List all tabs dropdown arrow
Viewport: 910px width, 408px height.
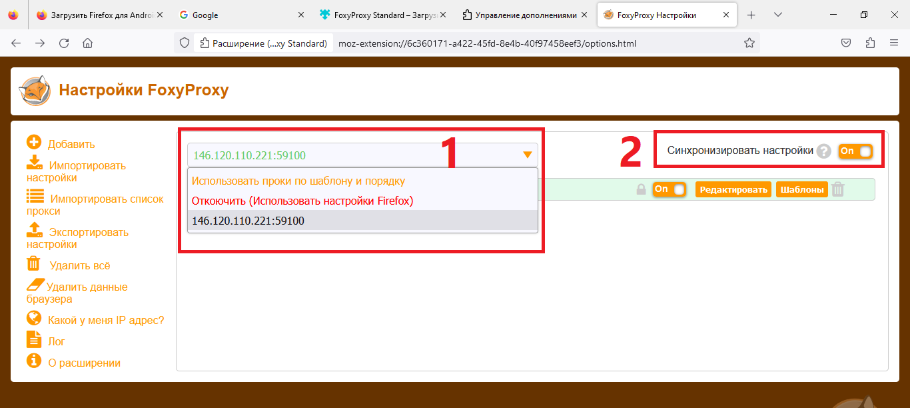777,15
